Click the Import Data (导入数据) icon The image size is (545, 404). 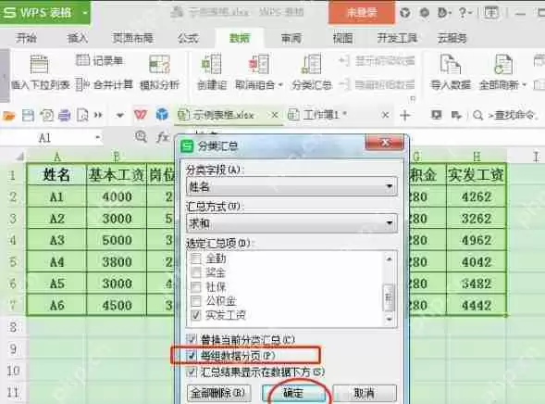point(451,64)
